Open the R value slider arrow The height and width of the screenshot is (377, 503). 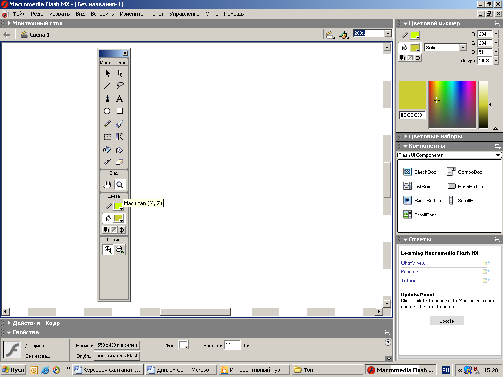[x=496, y=34]
